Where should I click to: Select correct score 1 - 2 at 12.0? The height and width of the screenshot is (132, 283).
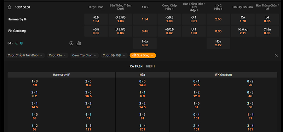(x=196, y=94)
